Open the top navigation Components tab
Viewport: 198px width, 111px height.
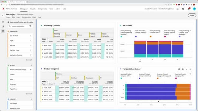[x=43, y=9]
